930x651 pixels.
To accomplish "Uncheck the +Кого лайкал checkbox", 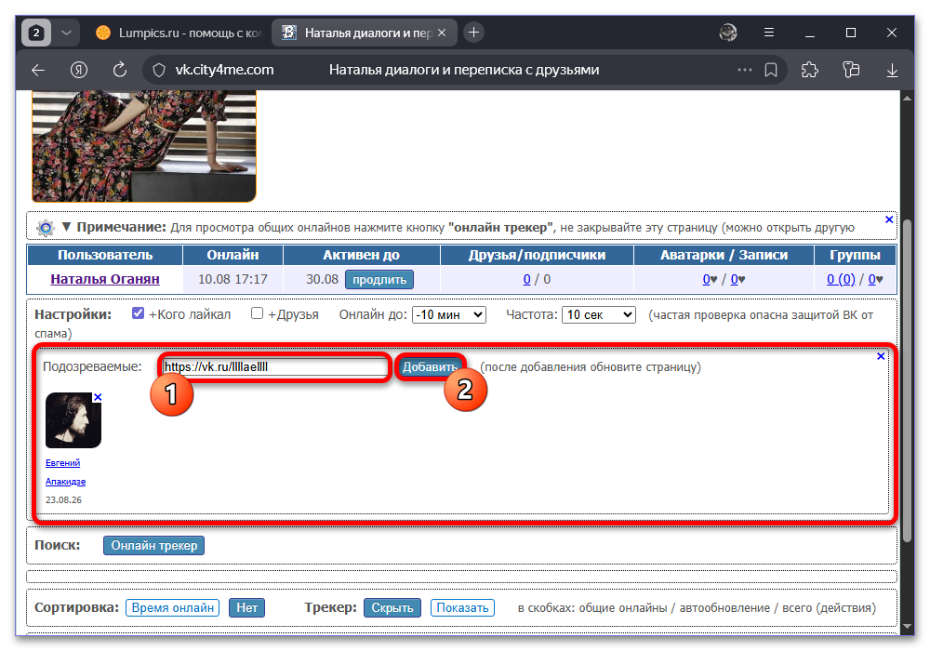I will (138, 313).
